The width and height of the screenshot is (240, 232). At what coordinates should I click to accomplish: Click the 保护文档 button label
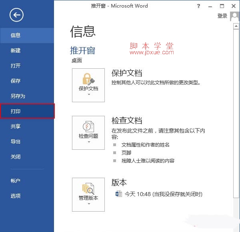click(x=88, y=88)
